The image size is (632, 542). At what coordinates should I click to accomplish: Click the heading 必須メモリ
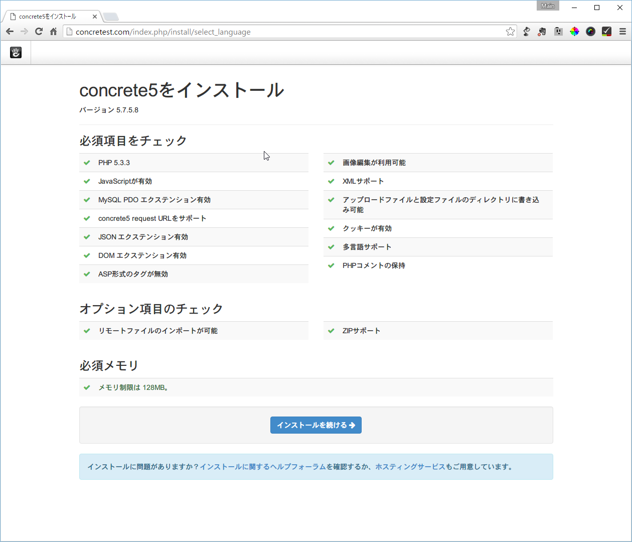[109, 365]
